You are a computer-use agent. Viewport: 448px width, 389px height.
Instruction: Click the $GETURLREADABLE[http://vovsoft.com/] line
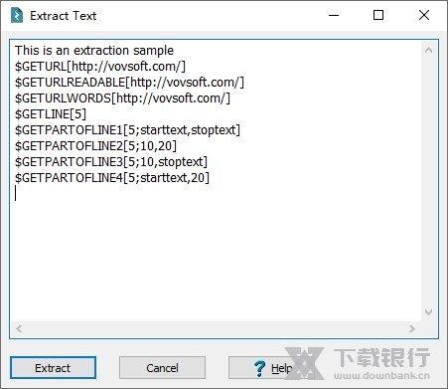(129, 83)
